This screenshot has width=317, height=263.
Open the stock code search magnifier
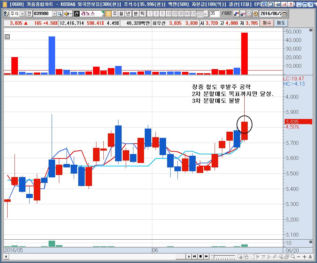(x=60, y=14)
